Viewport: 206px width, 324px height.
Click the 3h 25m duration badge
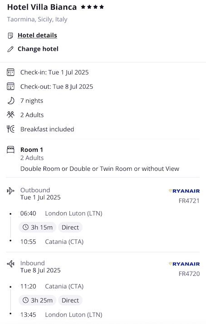(x=37, y=300)
